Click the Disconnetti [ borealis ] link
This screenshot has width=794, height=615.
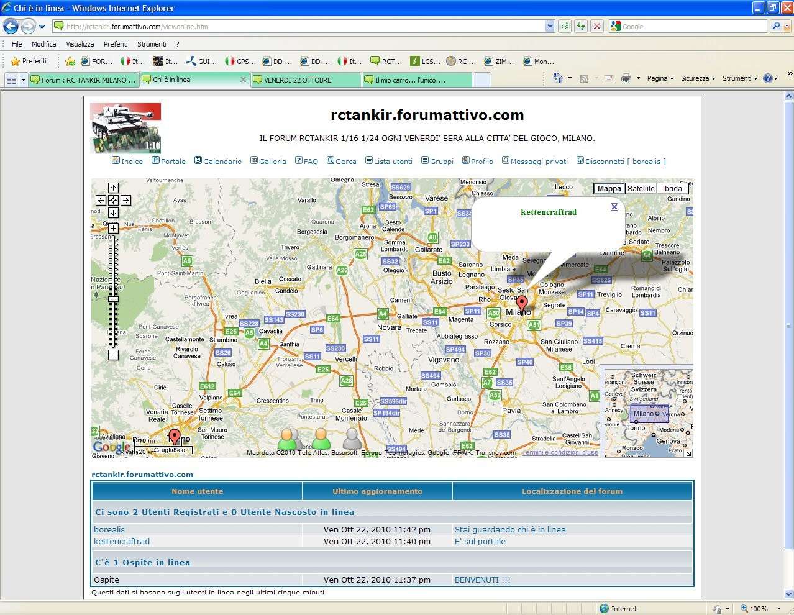pyautogui.click(x=621, y=161)
